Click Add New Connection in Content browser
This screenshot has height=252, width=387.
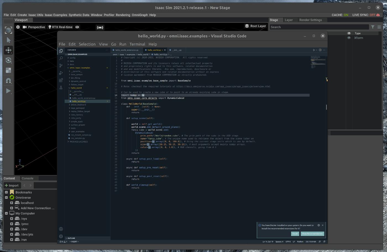[38, 208]
